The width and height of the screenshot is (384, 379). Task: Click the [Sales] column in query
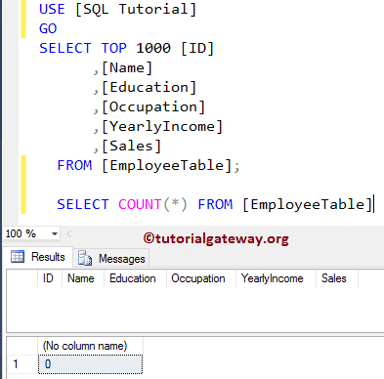pyautogui.click(x=131, y=147)
